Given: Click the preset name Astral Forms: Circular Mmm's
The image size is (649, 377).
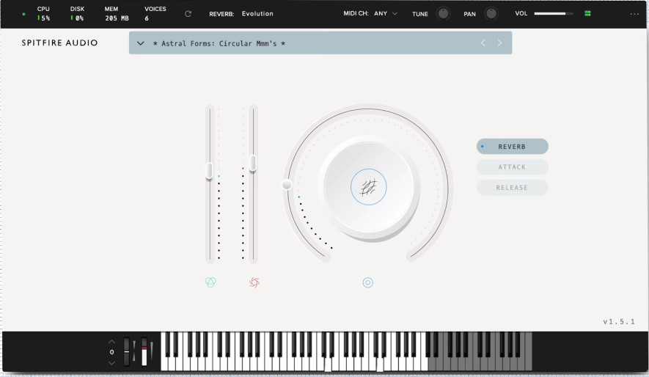Looking at the screenshot, I should point(219,43).
